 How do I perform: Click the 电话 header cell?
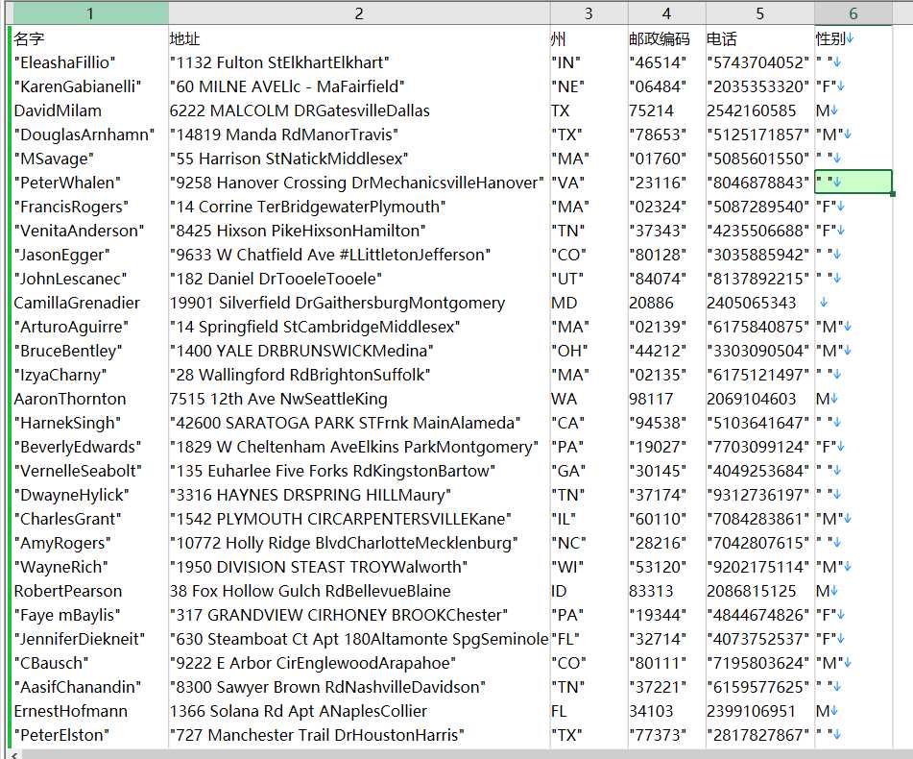pyautogui.click(x=759, y=39)
